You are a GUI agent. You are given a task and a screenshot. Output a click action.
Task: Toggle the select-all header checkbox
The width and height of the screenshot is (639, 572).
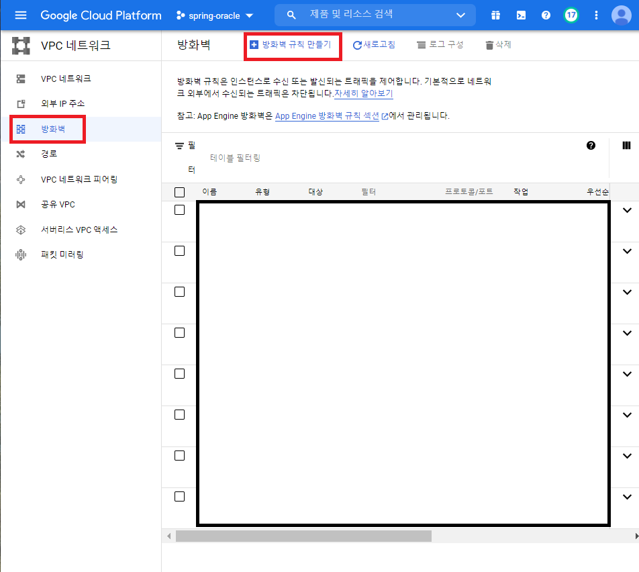tap(179, 192)
